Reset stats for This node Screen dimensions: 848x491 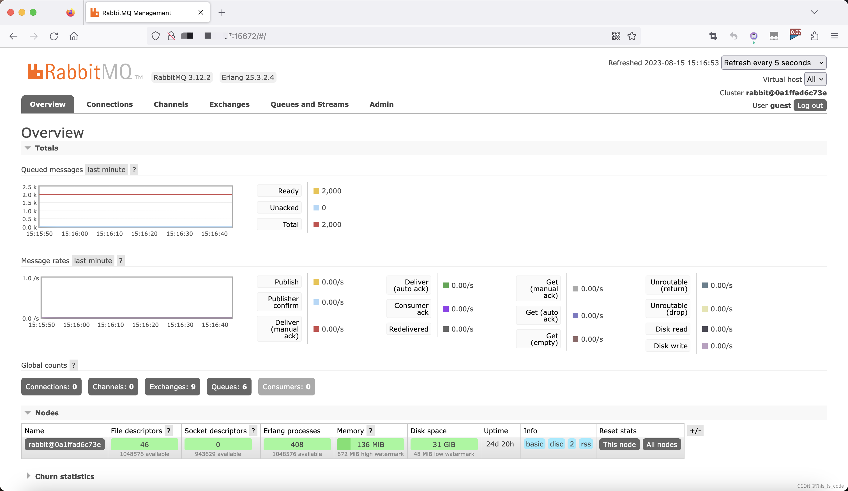point(619,444)
